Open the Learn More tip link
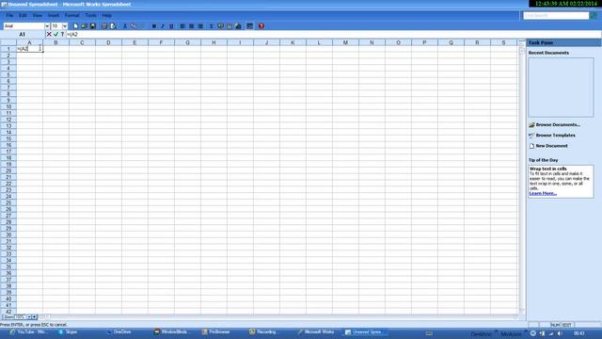602x339 pixels. (x=543, y=193)
